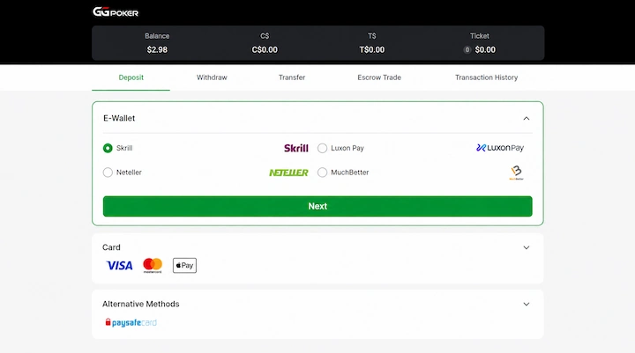Click the C$0.00 balance value
Viewport: 635px width, 353px height.
[265, 49]
